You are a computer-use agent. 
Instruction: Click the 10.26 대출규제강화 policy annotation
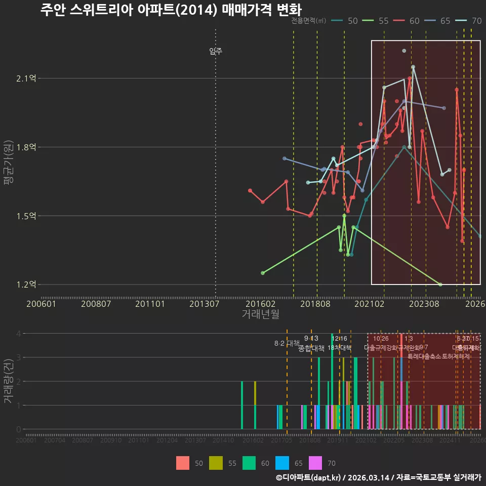pos(381,343)
